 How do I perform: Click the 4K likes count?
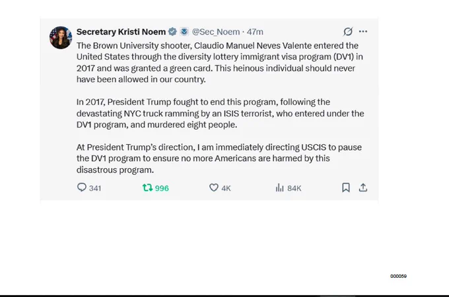click(x=226, y=189)
